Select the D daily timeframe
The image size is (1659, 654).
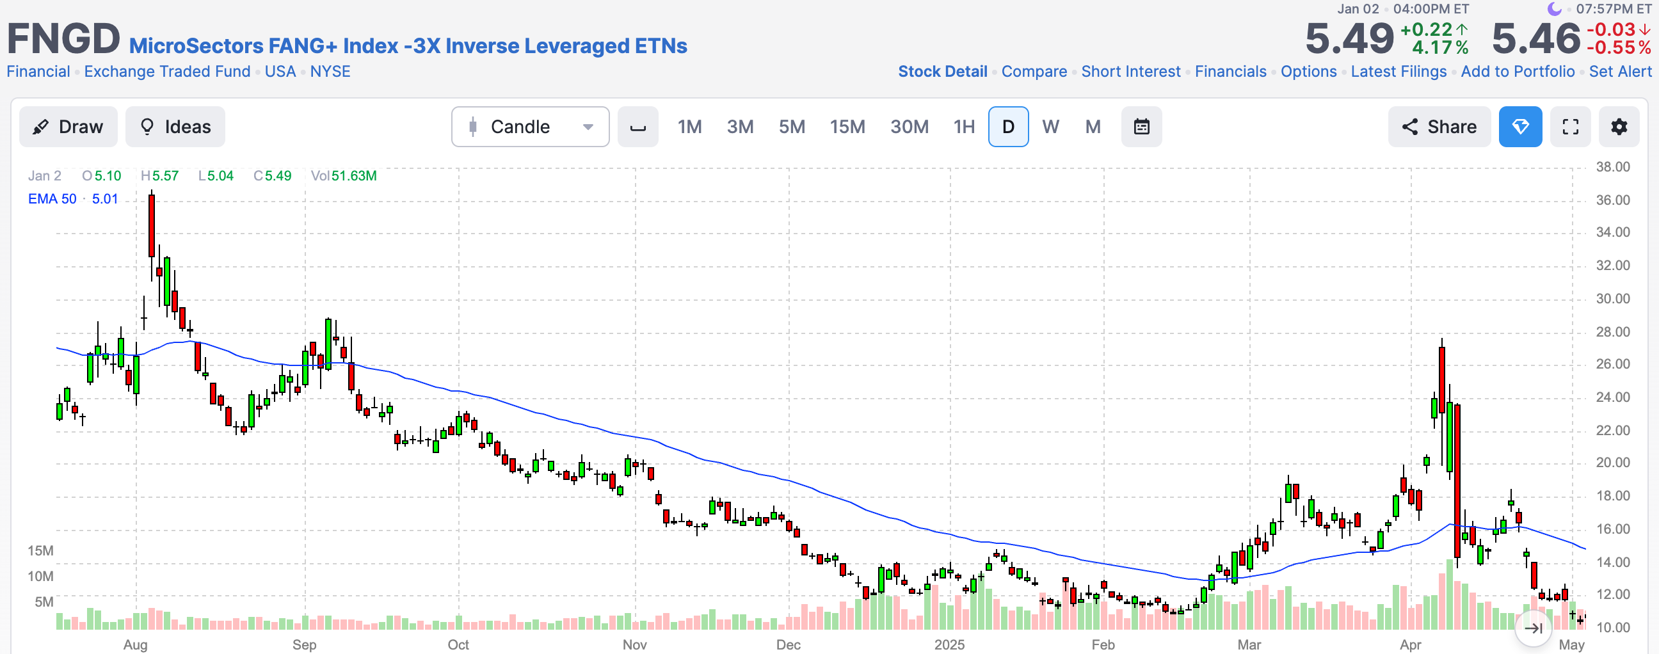[x=1008, y=127]
